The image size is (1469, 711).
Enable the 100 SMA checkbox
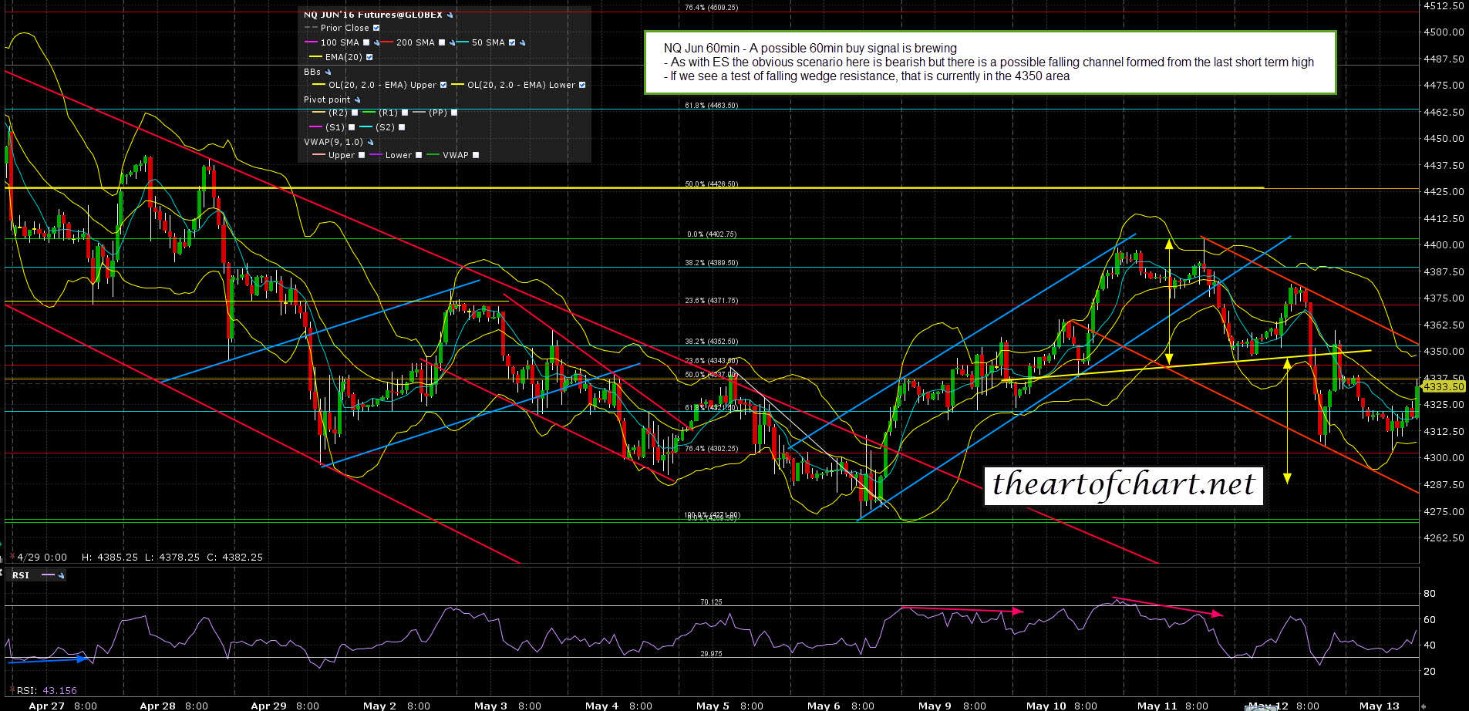(x=366, y=43)
